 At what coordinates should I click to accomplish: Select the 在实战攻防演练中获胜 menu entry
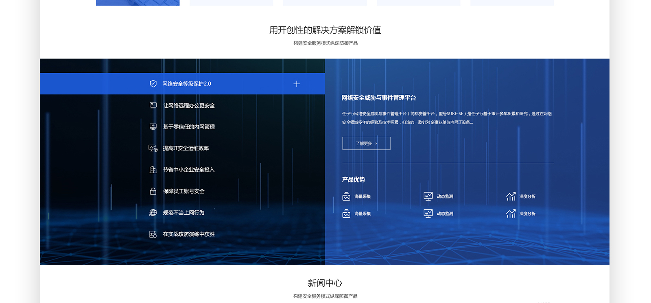click(189, 234)
